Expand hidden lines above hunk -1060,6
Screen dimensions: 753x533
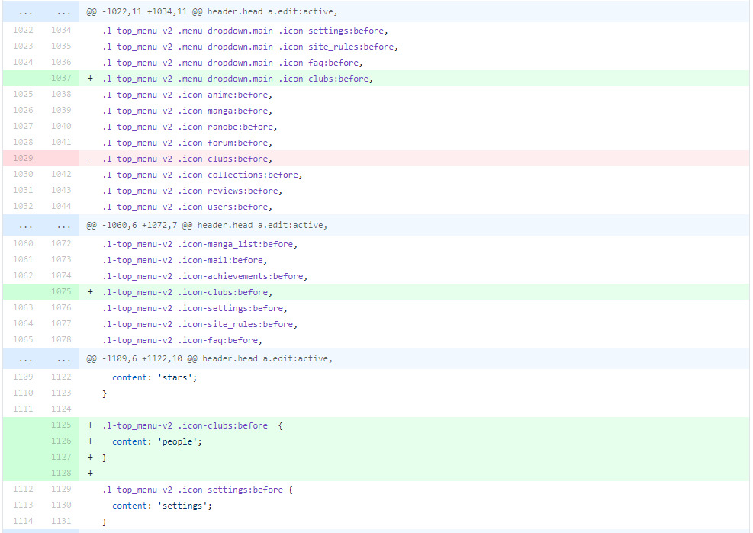[x=23, y=226]
